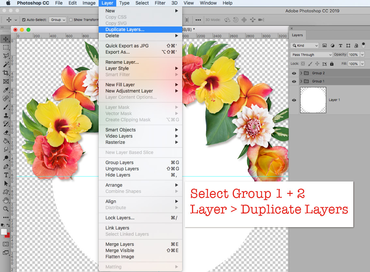
Task: Select the Eraser tool
Action: [x=6, y=133]
